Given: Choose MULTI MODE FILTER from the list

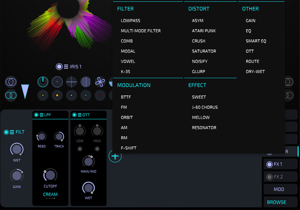Looking at the screenshot, I should point(141,31).
